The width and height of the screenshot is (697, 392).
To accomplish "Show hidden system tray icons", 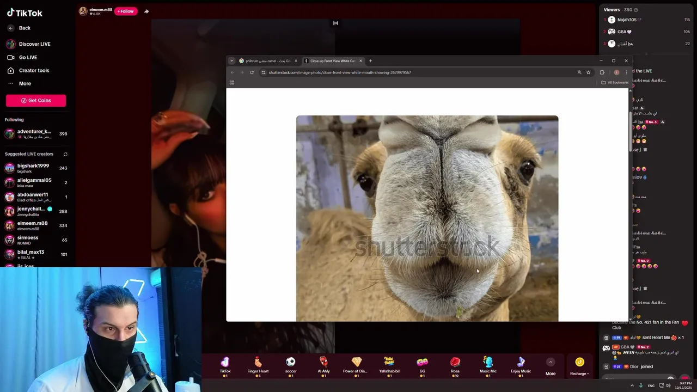I will [632, 385].
